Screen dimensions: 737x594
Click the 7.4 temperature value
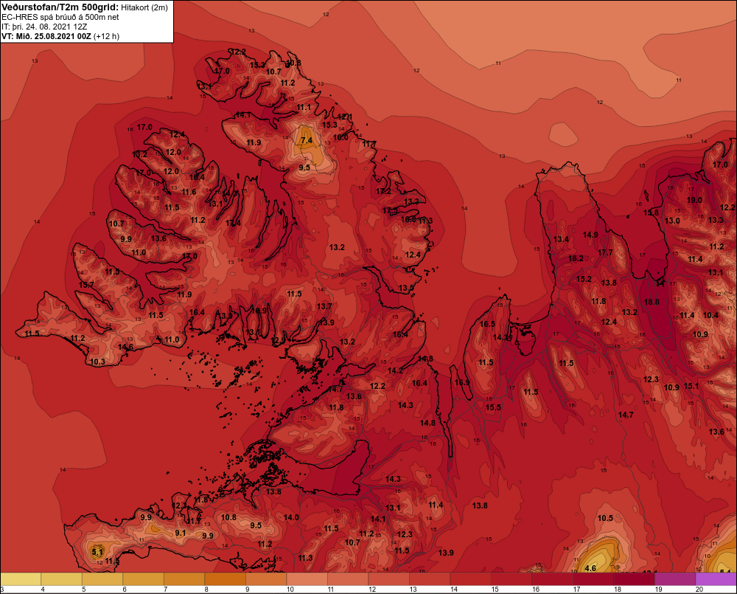point(307,140)
